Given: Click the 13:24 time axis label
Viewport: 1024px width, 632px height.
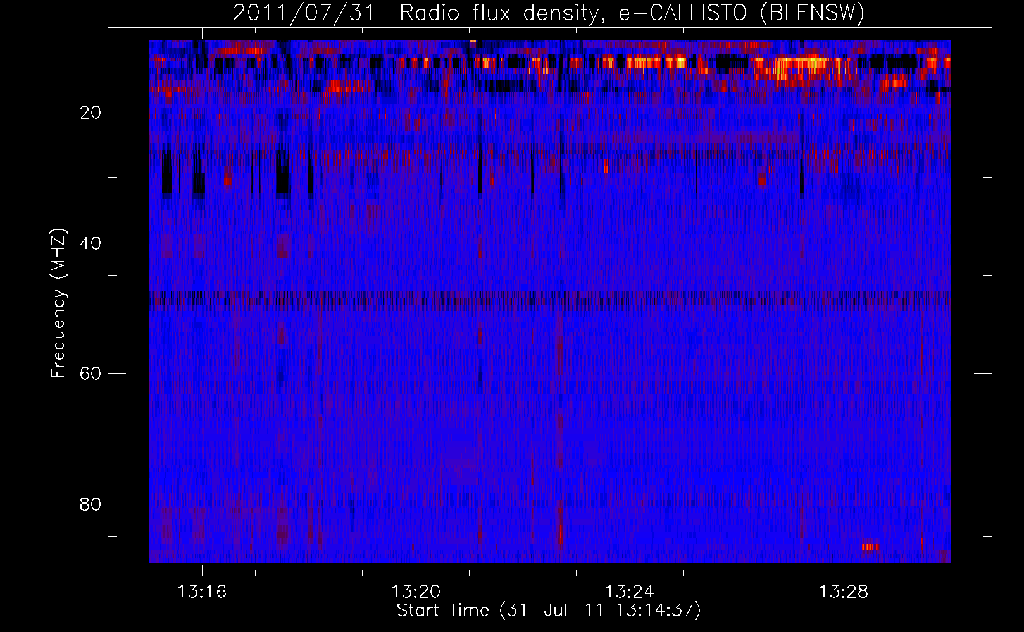Looking at the screenshot, I should (x=630, y=592).
